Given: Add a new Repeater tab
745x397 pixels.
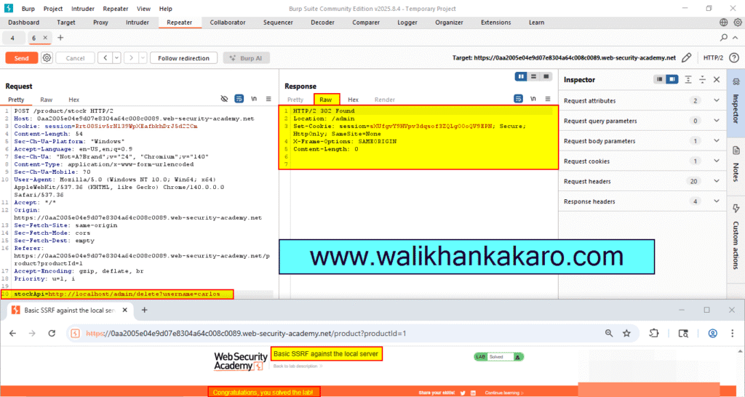Looking at the screenshot, I should point(60,38).
